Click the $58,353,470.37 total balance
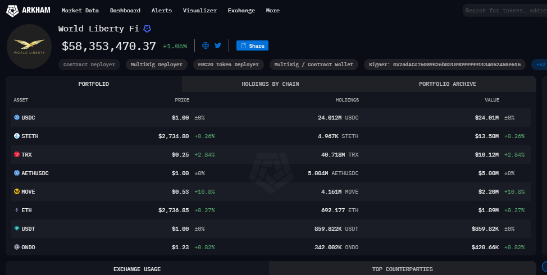Image resolution: width=547 pixels, height=275 pixels. [109, 46]
